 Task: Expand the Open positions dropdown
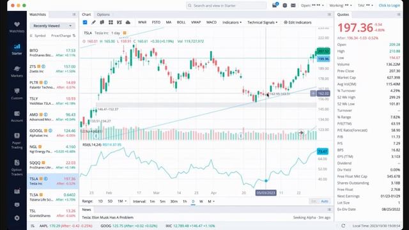pyautogui.click(x=313, y=5)
